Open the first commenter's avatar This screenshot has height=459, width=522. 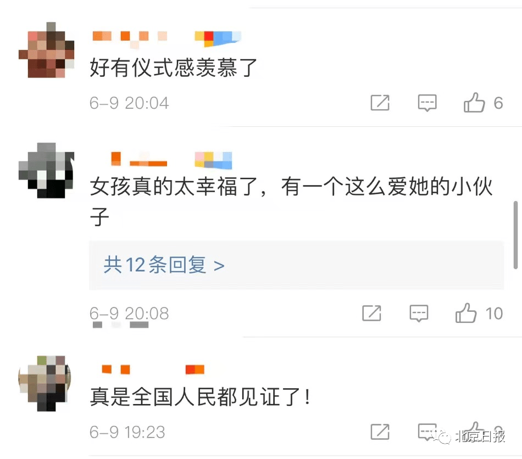pos(46,50)
